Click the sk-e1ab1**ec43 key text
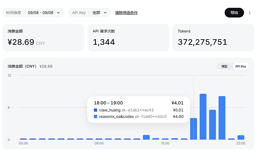 coord(137,110)
